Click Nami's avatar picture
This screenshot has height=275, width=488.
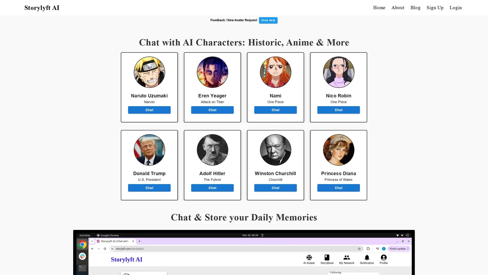[x=275, y=72]
